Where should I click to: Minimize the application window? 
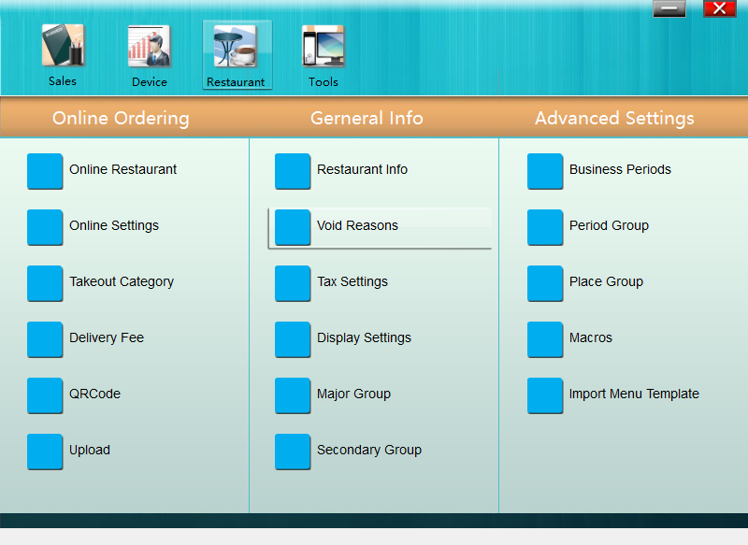pyautogui.click(x=669, y=8)
